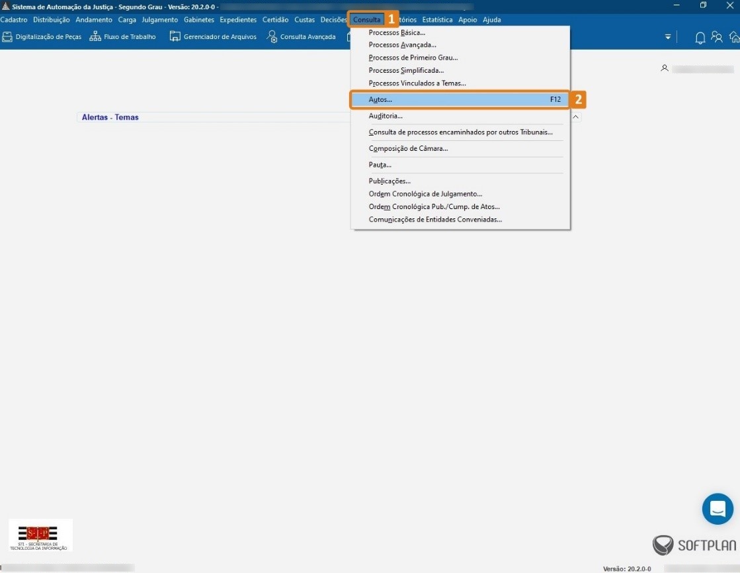The image size is (740, 573).
Task: Click the Gerenciador de Arquivos toolbar icon
Action: pyautogui.click(x=175, y=37)
